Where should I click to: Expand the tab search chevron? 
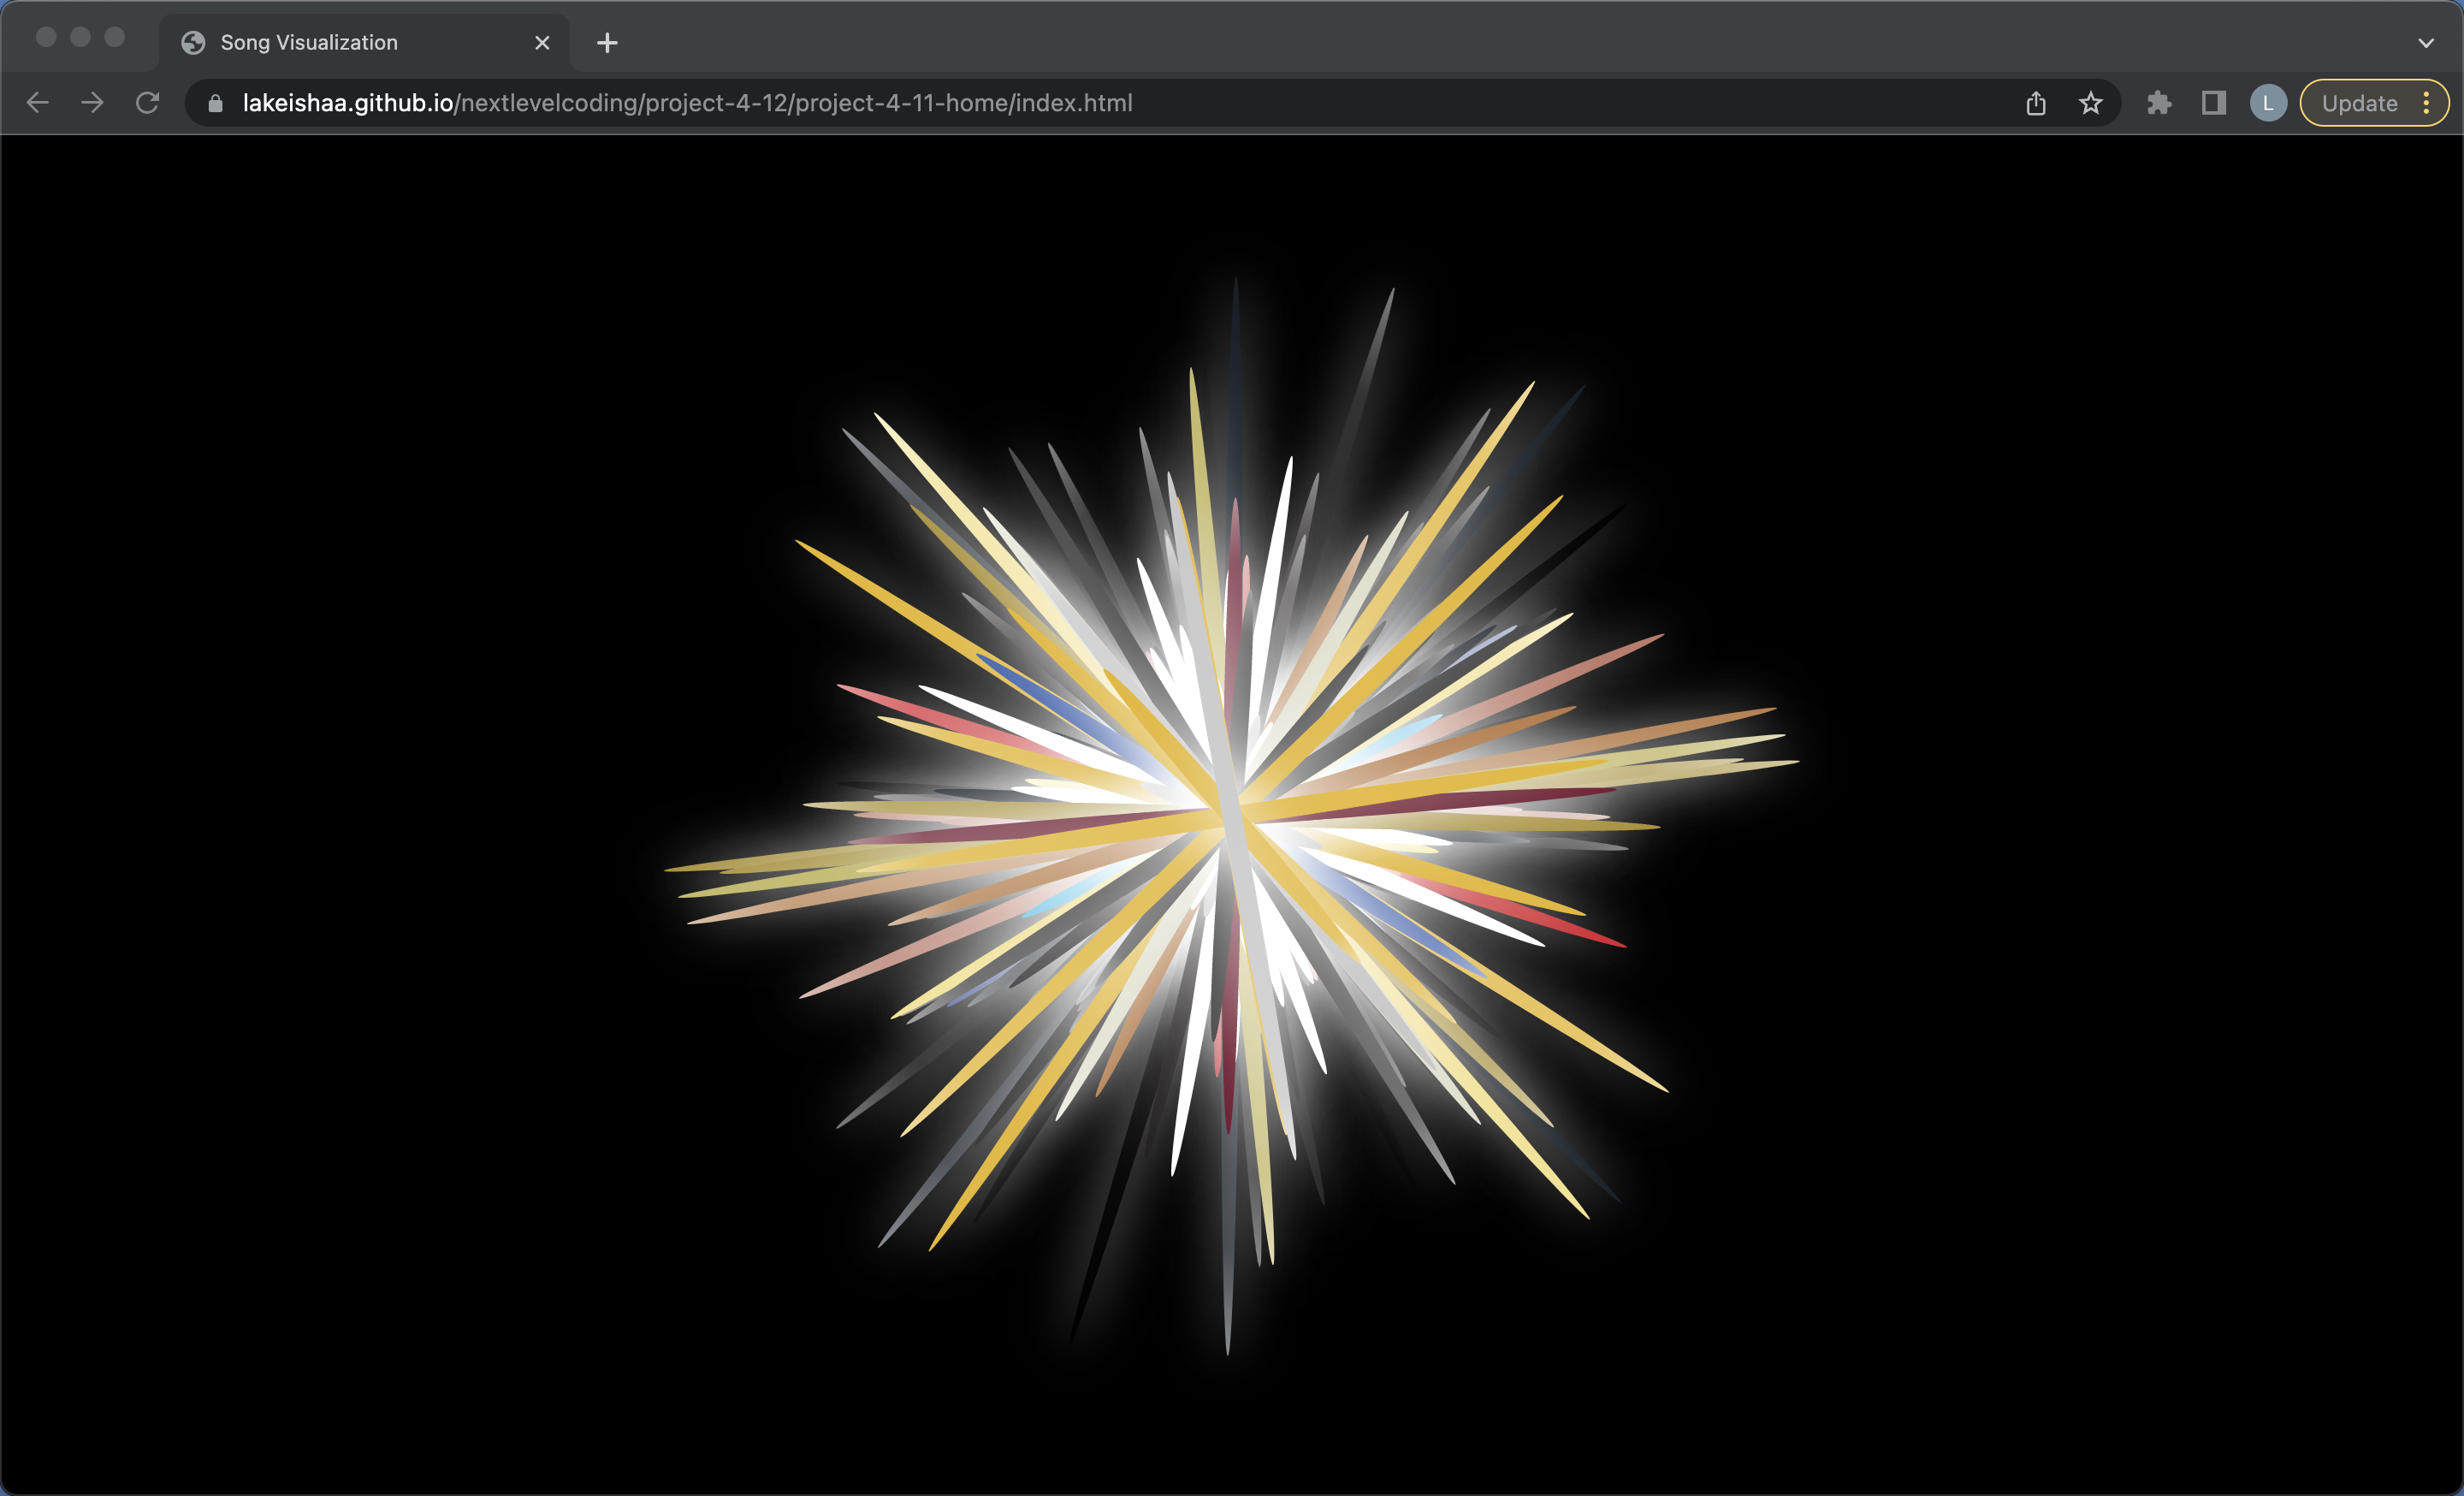2426,43
